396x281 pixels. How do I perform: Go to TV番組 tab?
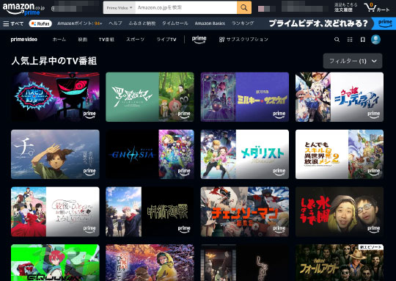pos(106,40)
